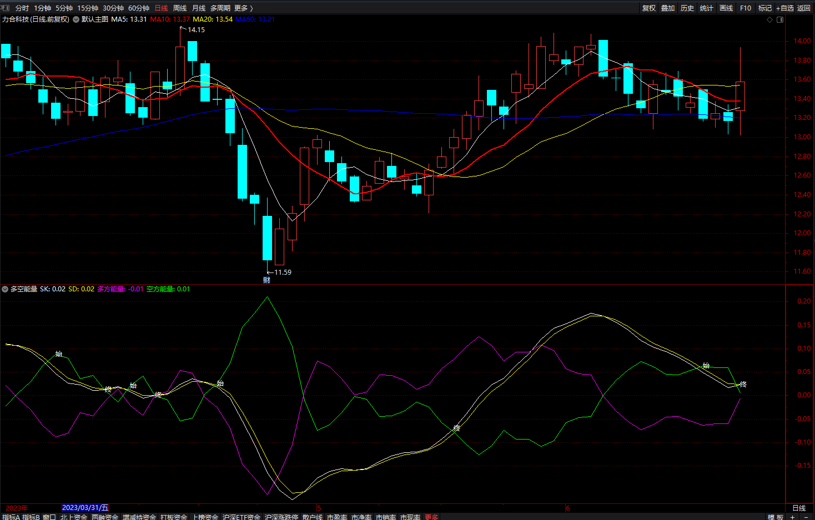
Task: Select the 指标A tab at bottom
Action: (11, 517)
